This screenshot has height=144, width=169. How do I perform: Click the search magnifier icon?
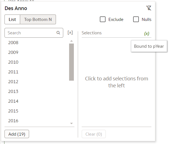click(x=58, y=33)
